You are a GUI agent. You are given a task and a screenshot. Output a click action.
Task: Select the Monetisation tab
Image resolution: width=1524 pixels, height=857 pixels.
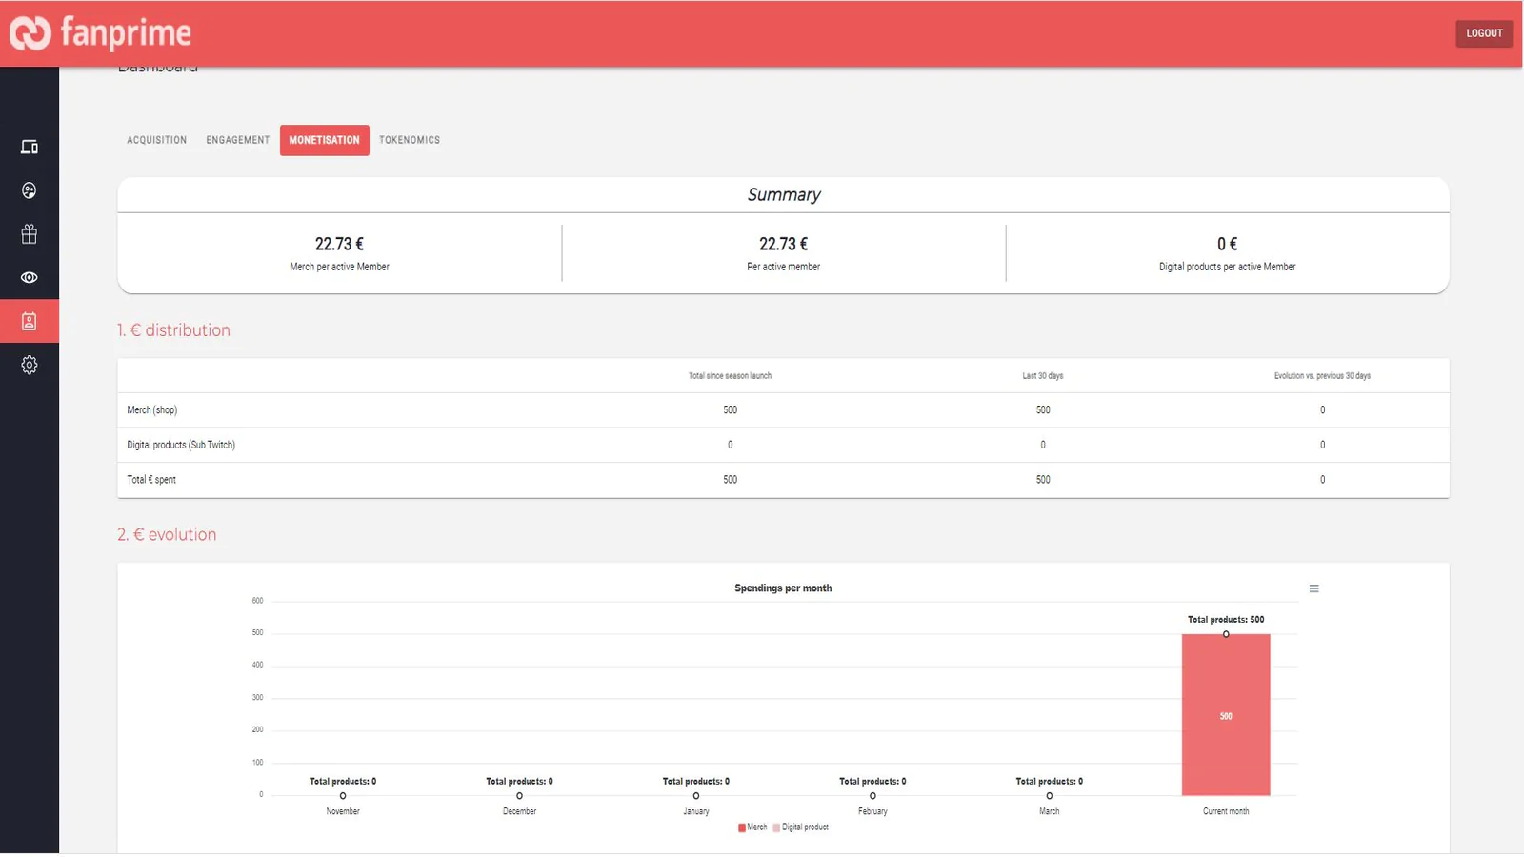[x=324, y=140]
